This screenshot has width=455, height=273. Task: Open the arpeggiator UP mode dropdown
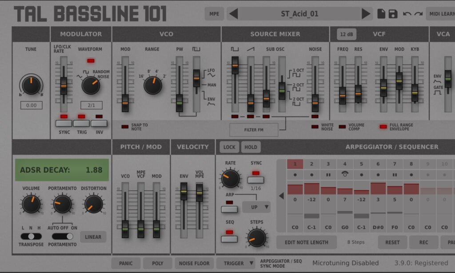(x=256, y=207)
